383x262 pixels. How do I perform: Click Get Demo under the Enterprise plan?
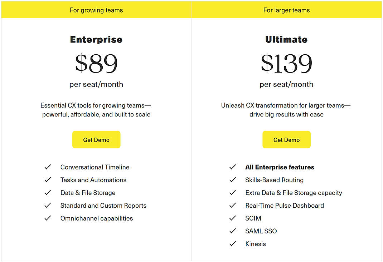tap(96, 139)
